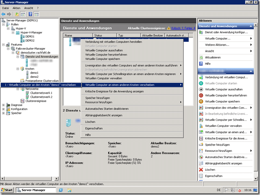Click the PowerShell icon in the taskbar
Viewport: 260px width, 195px height.
(x=61, y=190)
